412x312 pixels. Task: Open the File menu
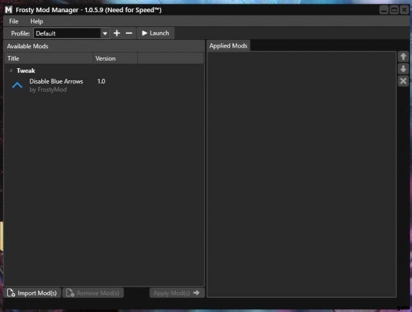[14, 21]
